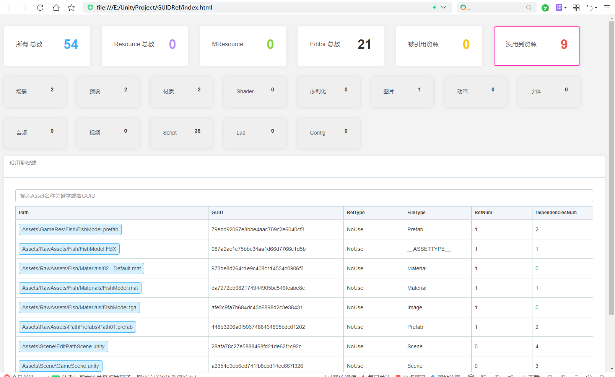Open the green Y extension icon
Screen dimensions: 615x377
[x=545, y=8]
